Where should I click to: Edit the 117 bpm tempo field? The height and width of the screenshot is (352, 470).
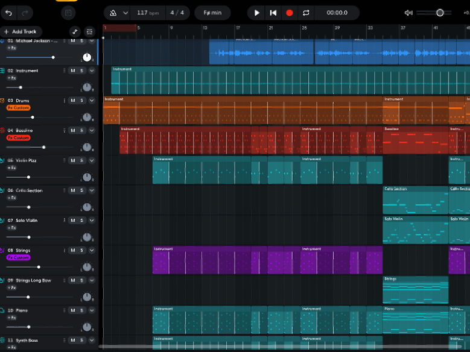(148, 13)
